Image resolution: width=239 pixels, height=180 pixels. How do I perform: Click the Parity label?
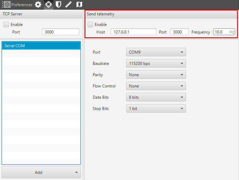(x=98, y=75)
